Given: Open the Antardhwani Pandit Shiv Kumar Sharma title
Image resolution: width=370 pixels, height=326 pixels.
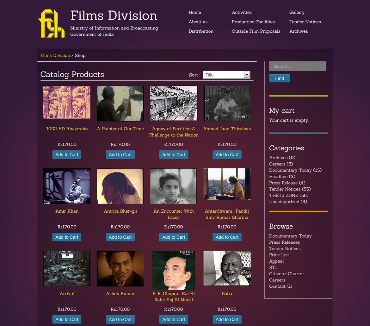Looking at the screenshot, I should [227, 214].
